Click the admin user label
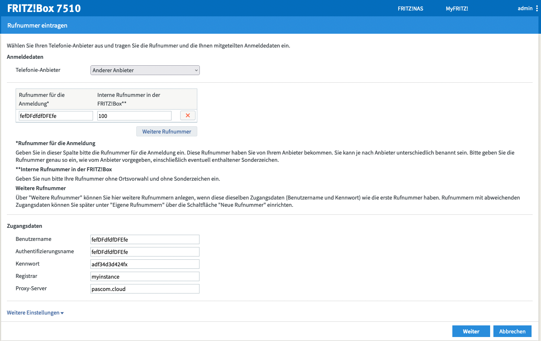The image size is (541, 341). [525, 8]
